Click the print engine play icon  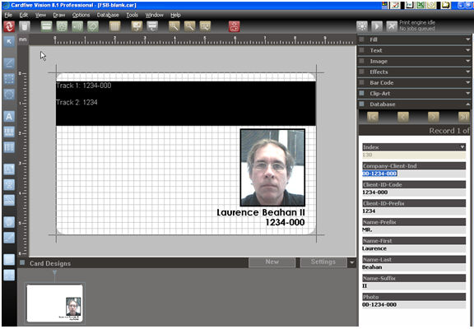pos(377,26)
